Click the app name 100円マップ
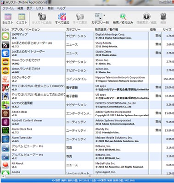The width and height of the screenshot is (174, 183). pyautogui.click(x=20, y=34)
